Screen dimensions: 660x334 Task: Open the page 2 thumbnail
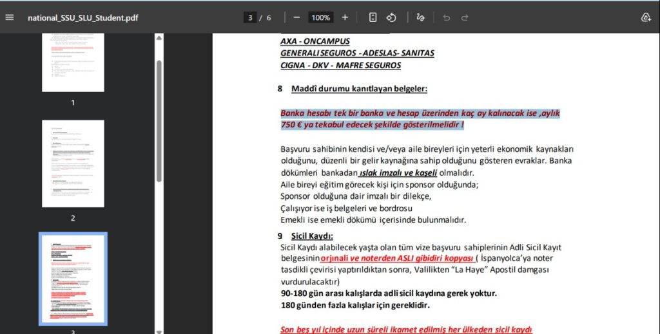[73, 163]
